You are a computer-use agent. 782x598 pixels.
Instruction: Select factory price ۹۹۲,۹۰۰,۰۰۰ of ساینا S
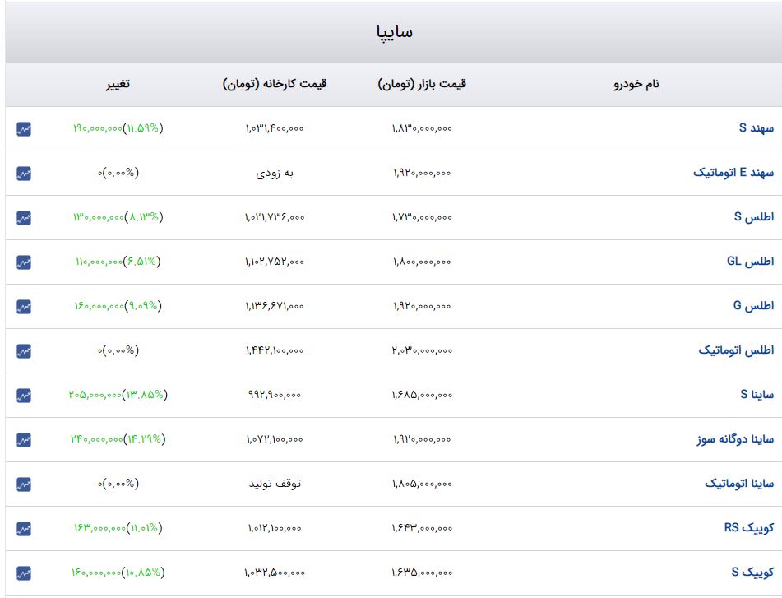tap(275, 395)
